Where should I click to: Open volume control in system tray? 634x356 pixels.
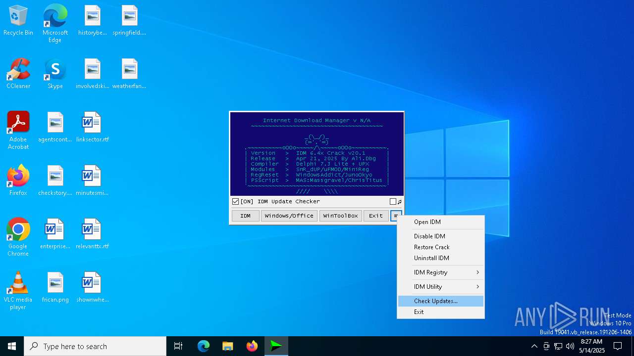pyautogui.click(x=570, y=346)
